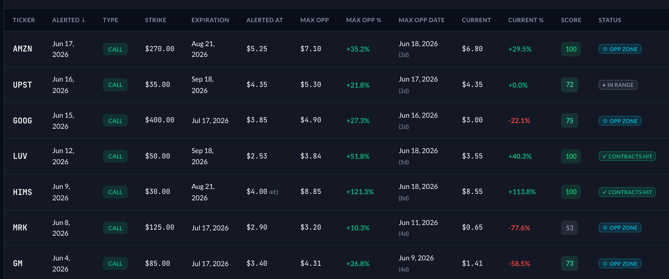Click CONTRACTS HIT status for HIMS
The height and width of the screenshot is (279, 669).
tap(627, 192)
